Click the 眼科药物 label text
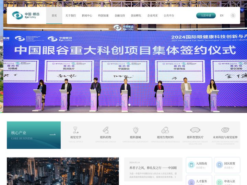The height and width of the screenshot is (185, 247). (106, 137)
